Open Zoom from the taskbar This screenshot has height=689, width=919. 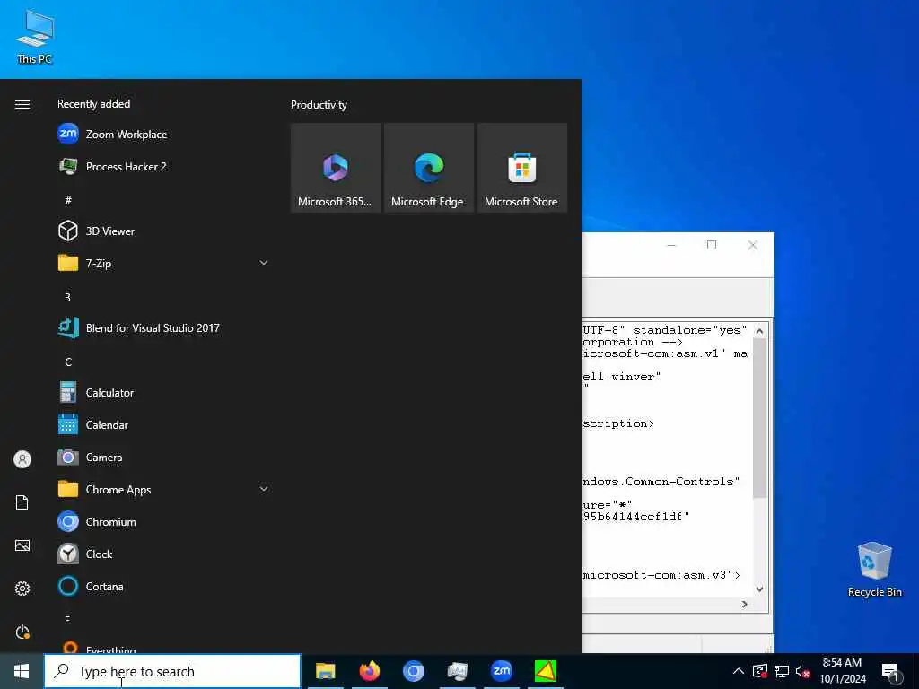tap(502, 671)
